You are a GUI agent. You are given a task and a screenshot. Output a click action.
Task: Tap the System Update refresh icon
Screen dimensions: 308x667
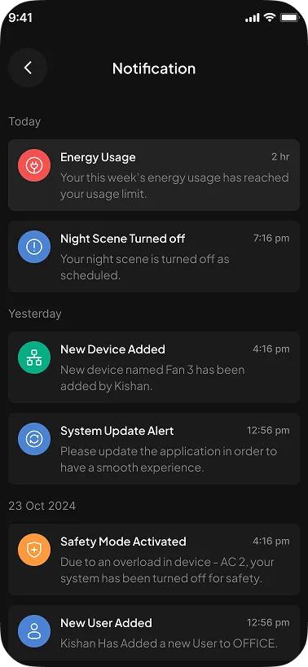point(34,440)
